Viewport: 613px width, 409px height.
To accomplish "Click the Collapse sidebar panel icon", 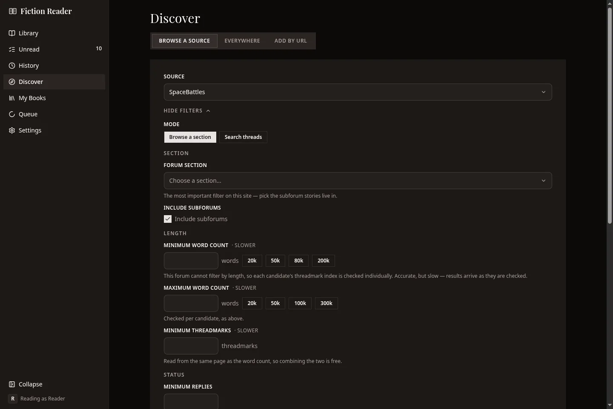I will click(x=12, y=384).
